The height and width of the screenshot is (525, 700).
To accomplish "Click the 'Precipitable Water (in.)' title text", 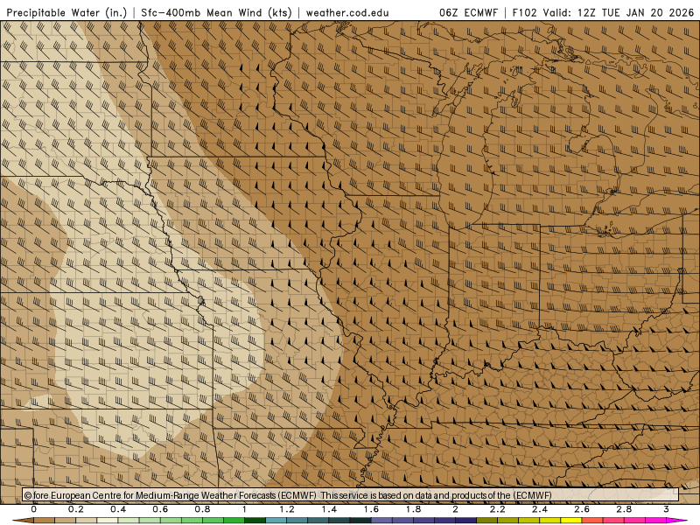I will pyautogui.click(x=66, y=12).
